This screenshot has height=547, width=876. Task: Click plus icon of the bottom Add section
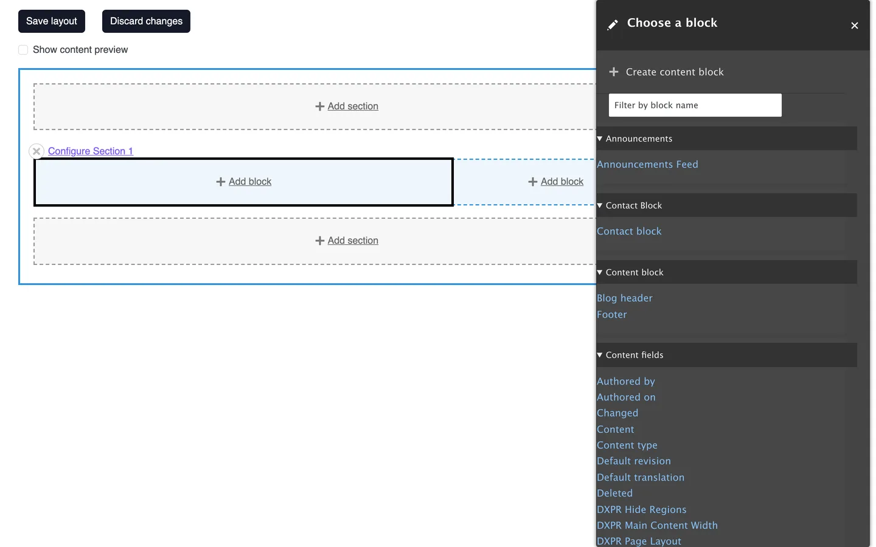(320, 241)
